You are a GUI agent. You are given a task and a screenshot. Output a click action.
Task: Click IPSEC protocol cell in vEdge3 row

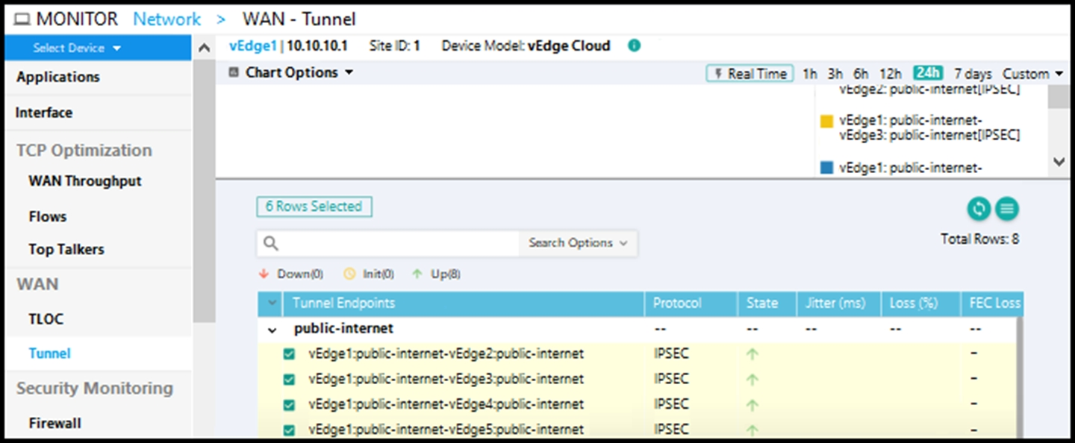point(671,380)
